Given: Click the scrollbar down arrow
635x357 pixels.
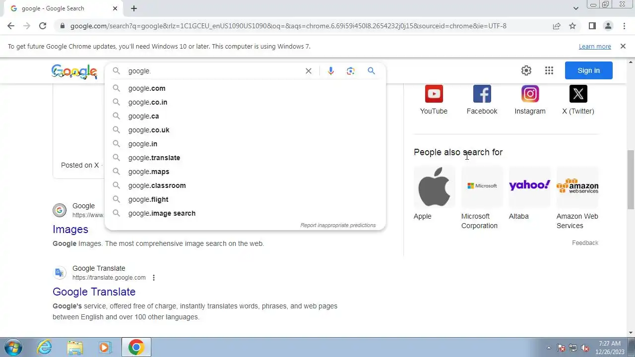Looking at the screenshot, I should pos(631,333).
